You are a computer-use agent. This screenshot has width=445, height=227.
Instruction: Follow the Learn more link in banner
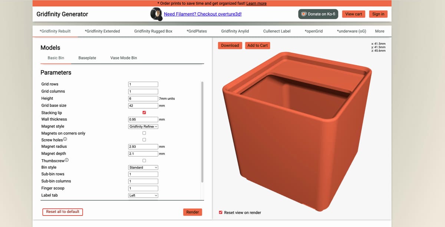point(256,3)
